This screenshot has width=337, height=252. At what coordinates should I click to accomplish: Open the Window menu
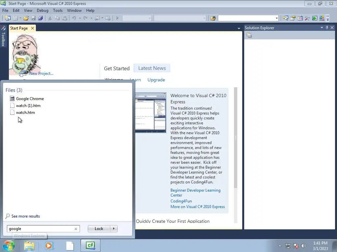(74, 10)
